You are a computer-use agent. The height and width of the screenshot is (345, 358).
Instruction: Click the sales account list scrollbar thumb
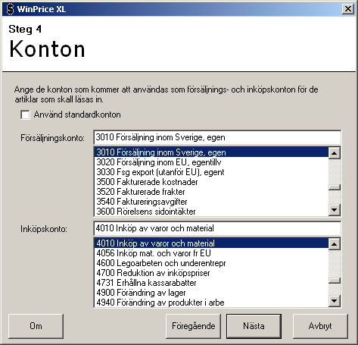click(335, 187)
